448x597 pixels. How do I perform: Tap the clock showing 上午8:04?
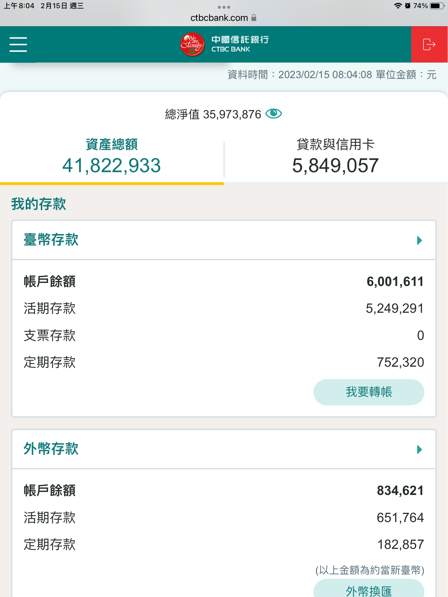pyautogui.click(x=19, y=6)
